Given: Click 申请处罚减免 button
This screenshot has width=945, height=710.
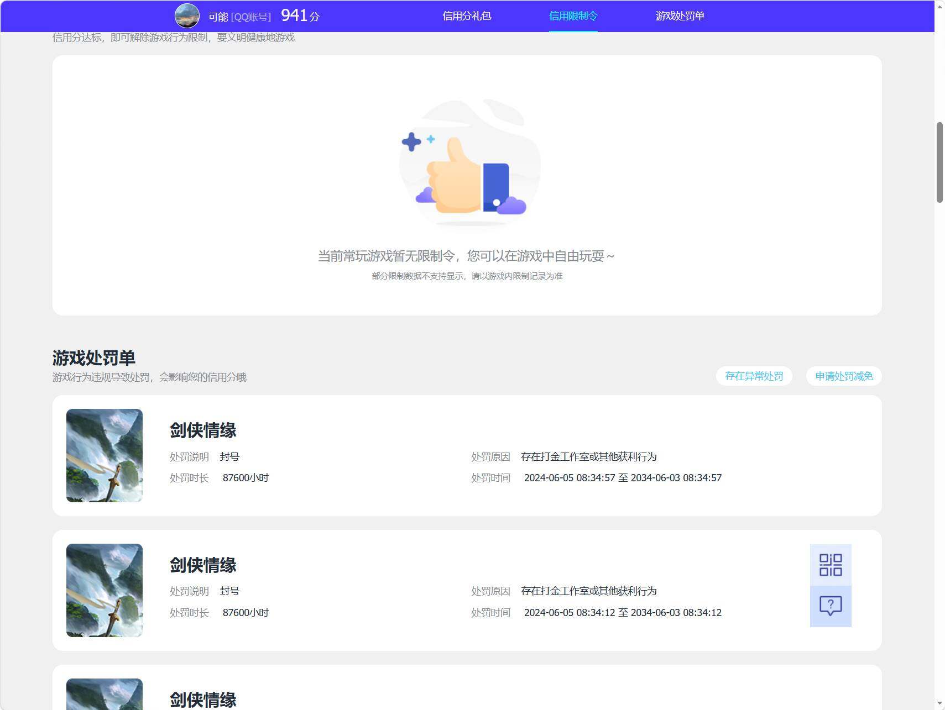Looking at the screenshot, I should tap(844, 376).
